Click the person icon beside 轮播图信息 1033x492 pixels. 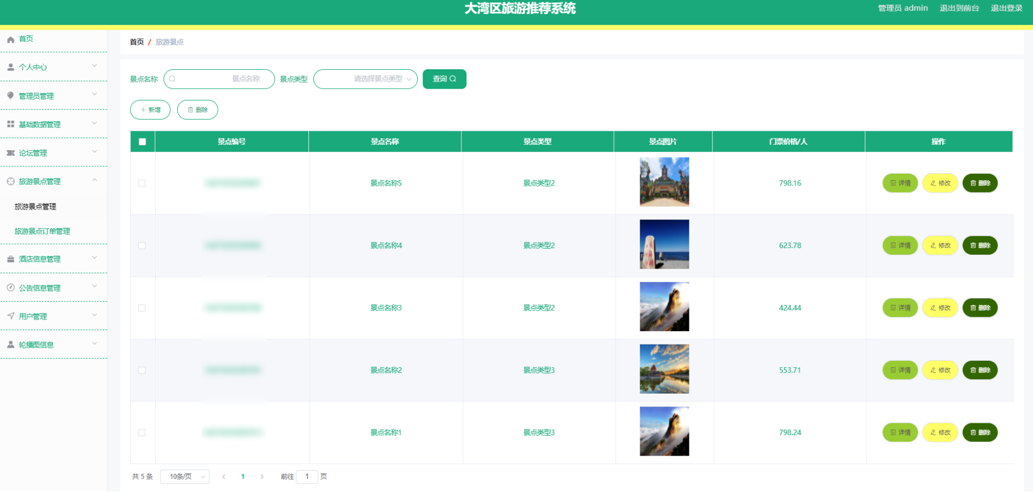11,345
